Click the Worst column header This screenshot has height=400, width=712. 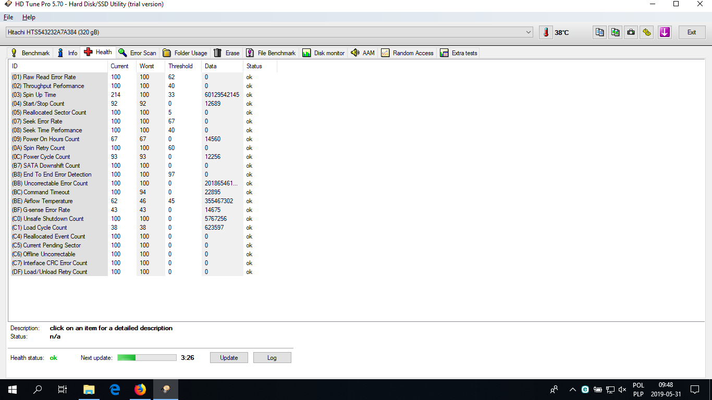click(x=151, y=66)
